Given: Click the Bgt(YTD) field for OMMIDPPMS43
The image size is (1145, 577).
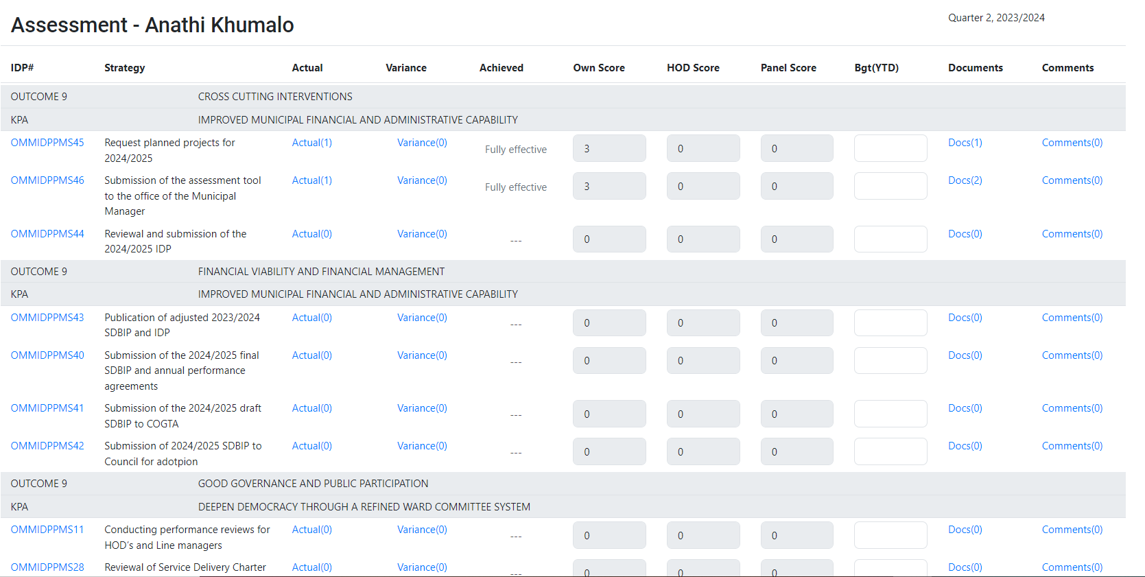Looking at the screenshot, I should pyautogui.click(x=890, y=323).
